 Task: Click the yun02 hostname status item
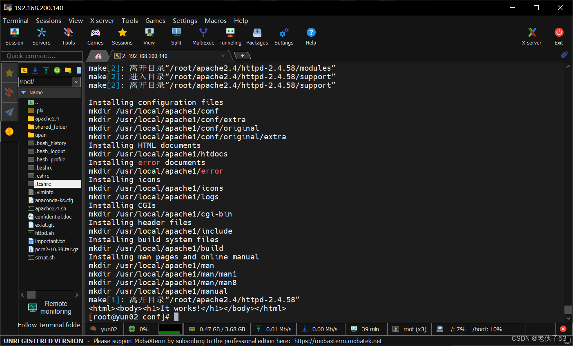[x=104, y=329]
